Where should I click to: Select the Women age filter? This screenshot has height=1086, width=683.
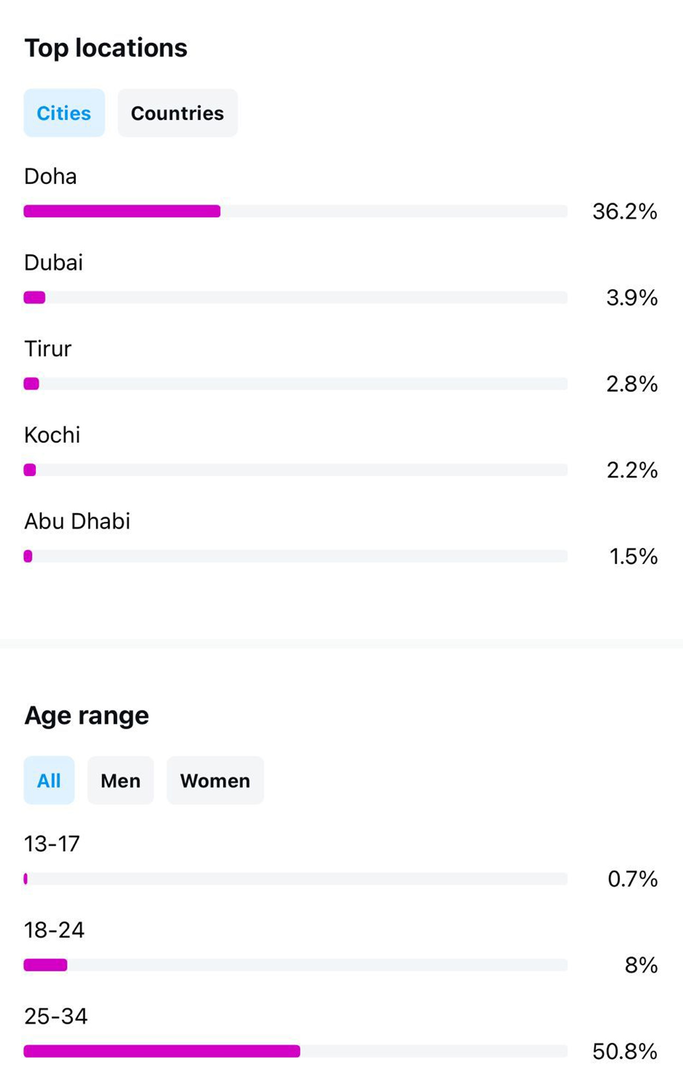(215, 780)
